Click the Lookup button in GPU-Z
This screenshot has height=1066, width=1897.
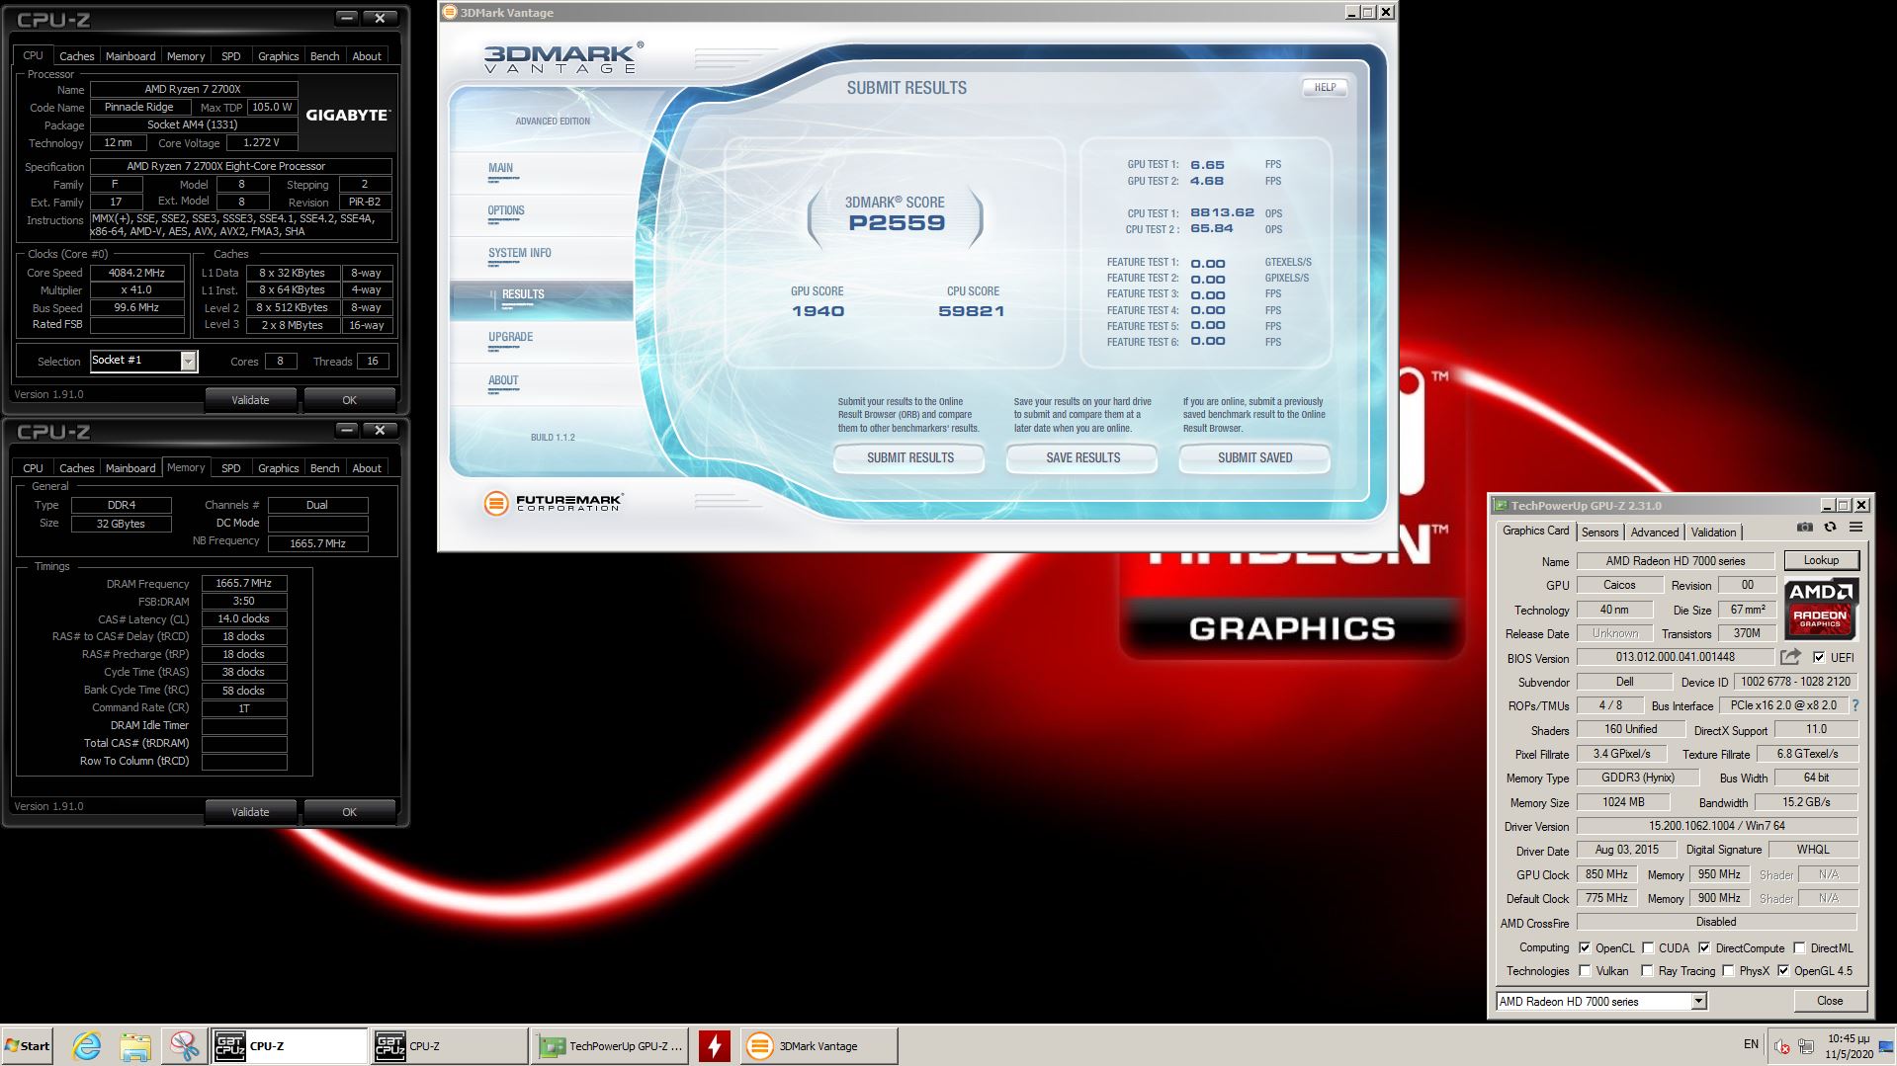(1821, 560)
